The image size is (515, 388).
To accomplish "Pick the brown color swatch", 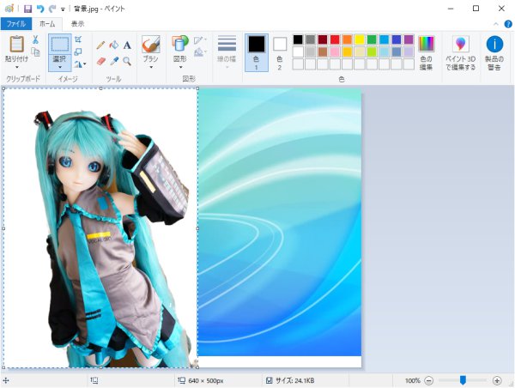I will click(323, 52).
